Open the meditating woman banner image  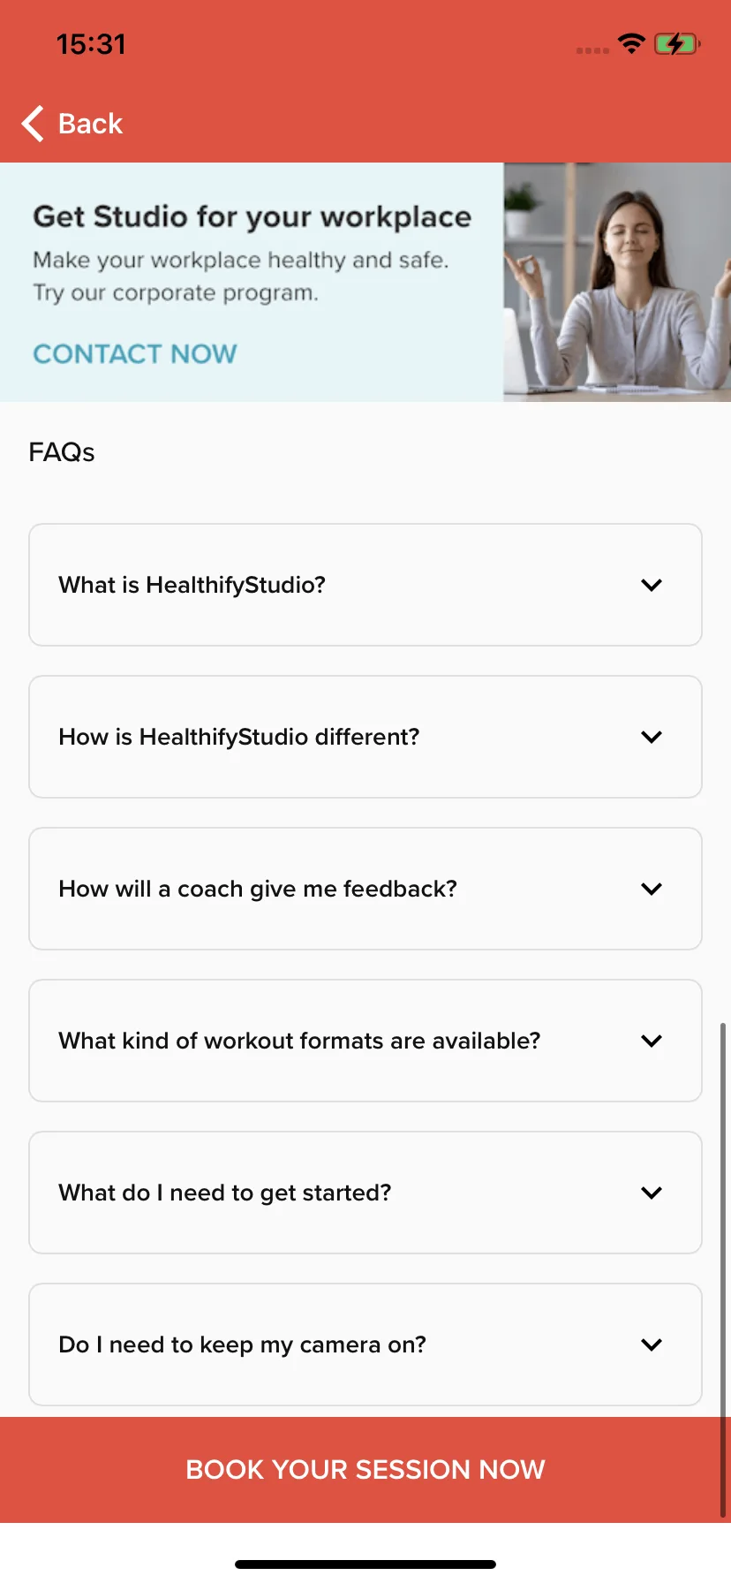click(x=617, y=282)
